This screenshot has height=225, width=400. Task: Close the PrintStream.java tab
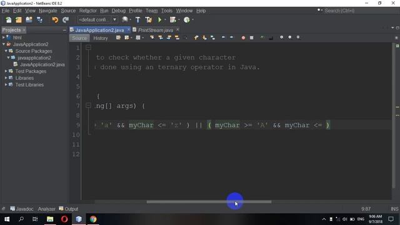point(177,29)
